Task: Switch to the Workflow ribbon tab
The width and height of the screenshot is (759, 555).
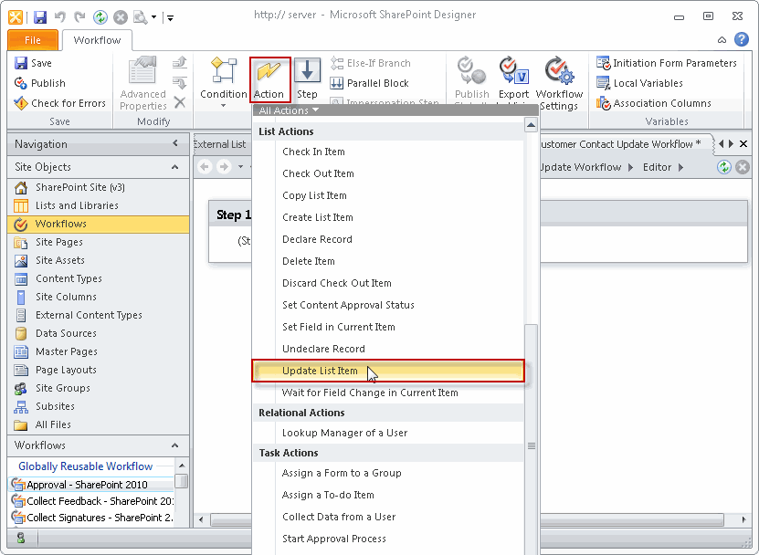Action: [x=95, y=39]
